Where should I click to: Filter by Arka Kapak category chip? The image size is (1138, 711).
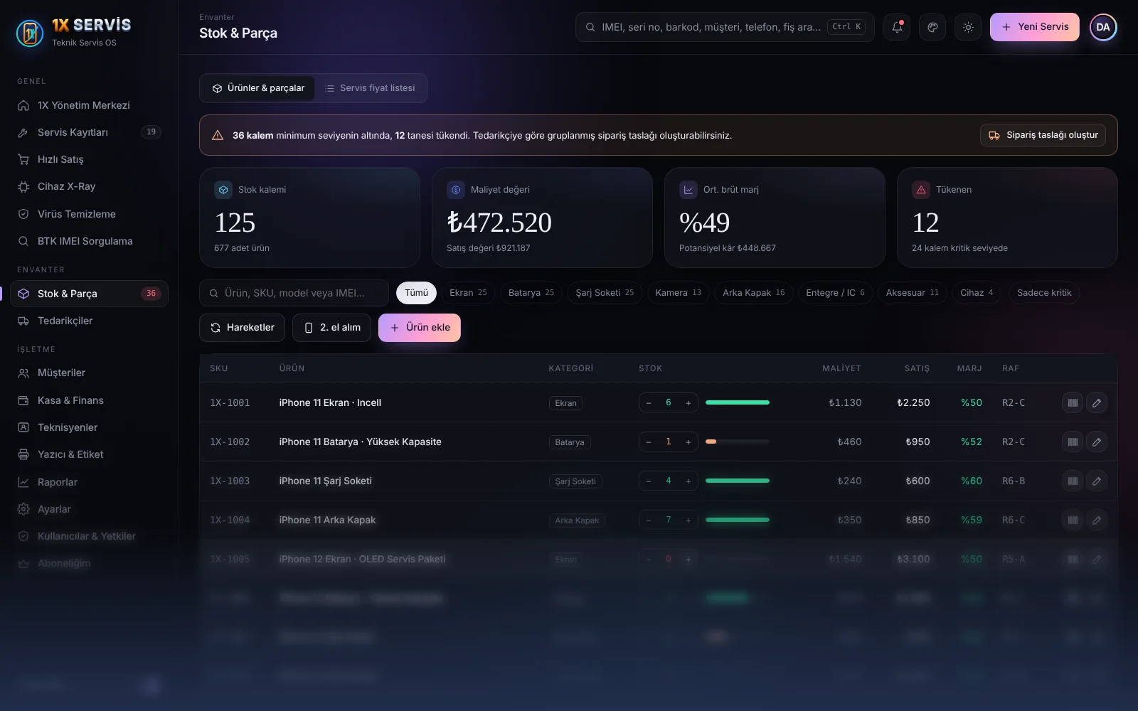[754, 293]
